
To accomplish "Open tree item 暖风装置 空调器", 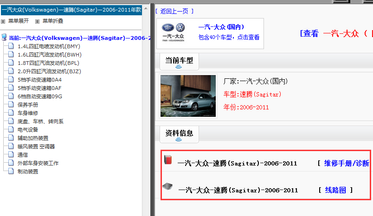I will click(36, 146).
